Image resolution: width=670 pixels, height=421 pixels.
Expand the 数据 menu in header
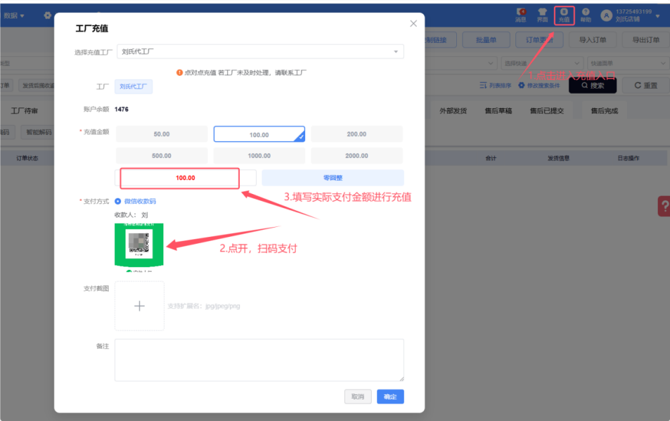(14, 15)
